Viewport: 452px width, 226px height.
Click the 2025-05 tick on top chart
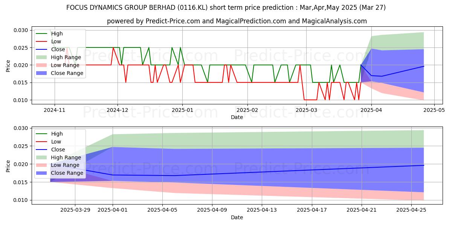[x=434, y=110]
